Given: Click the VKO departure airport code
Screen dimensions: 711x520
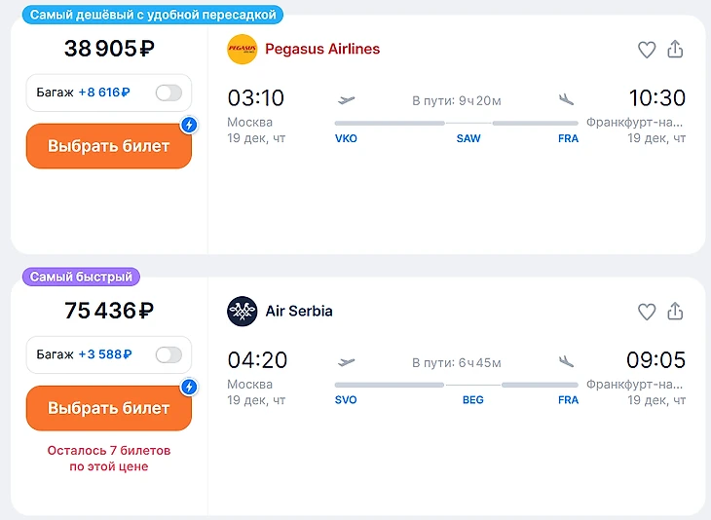Looking at the screenshot, I should (346, 138).
